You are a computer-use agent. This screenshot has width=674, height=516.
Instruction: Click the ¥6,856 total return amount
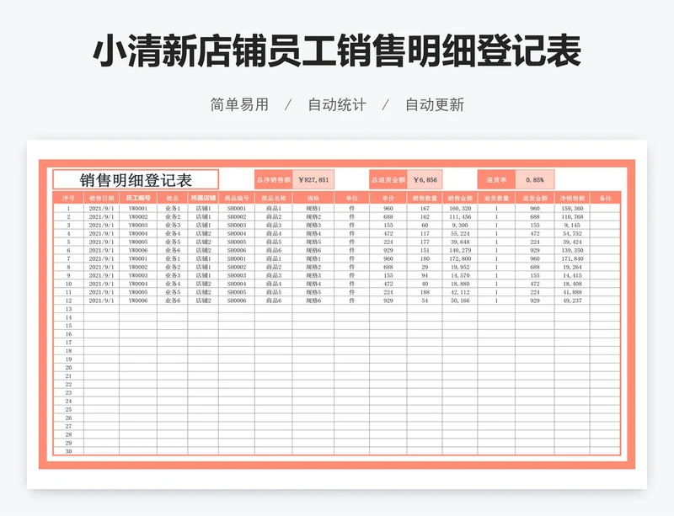click(425, 179)
